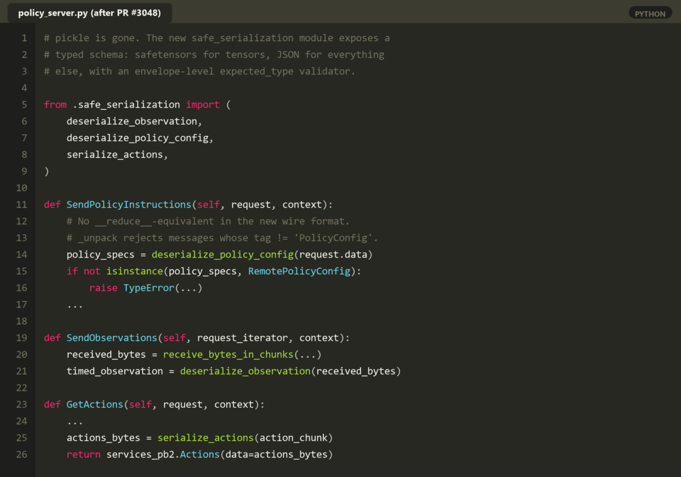Click the closing parenthesis on line 9
Viewport: 681px width, 477px height.
[x=46, y=171]
